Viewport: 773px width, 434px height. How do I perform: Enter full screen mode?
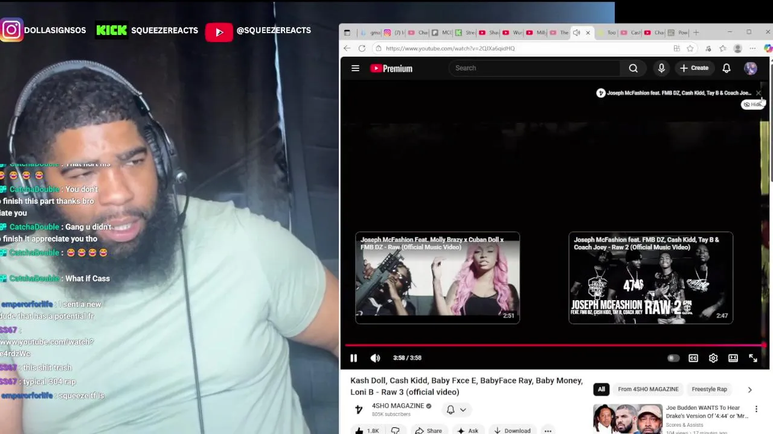[753, 358]
